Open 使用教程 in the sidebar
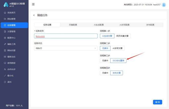 (x=11, y=63)
